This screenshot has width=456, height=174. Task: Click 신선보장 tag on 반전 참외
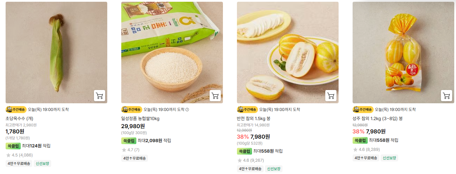click(274, 169)
